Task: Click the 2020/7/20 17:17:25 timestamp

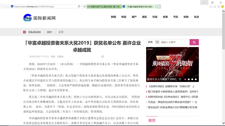Action: (x=39, y=57)
